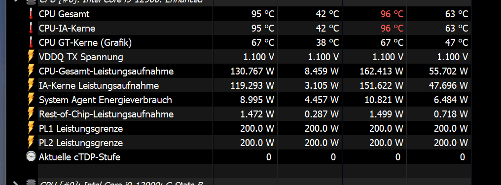
Task: Click the lightning icon beside VDDQ TX Spannung
Action: click(x=31, y=57)
